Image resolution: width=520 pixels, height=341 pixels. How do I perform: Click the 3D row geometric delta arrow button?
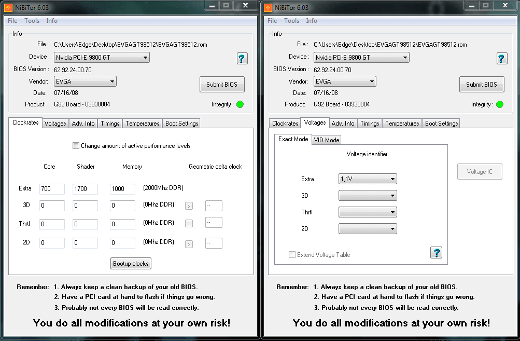point(189,206)
